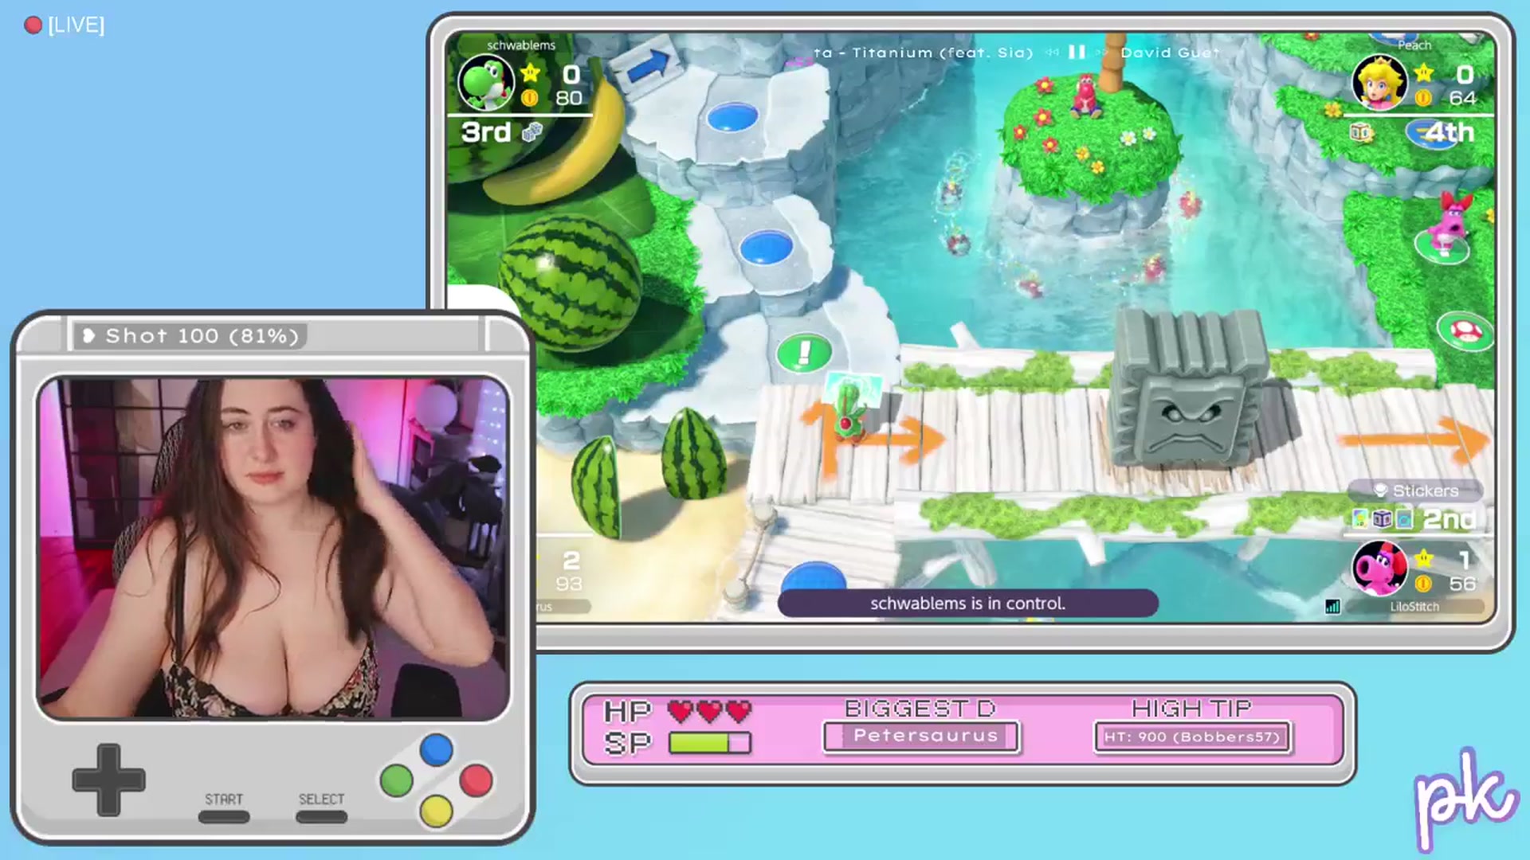Click the 3rd place rank label
Image resolution: width=1530 pixels, height=860 pixels.
pos(486,132)
